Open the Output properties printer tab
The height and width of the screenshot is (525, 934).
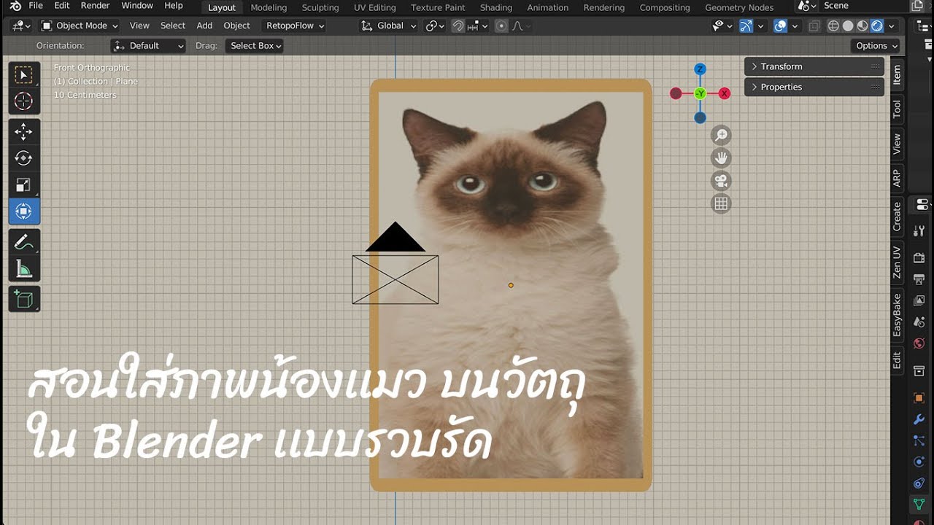[x=919, y=279]
